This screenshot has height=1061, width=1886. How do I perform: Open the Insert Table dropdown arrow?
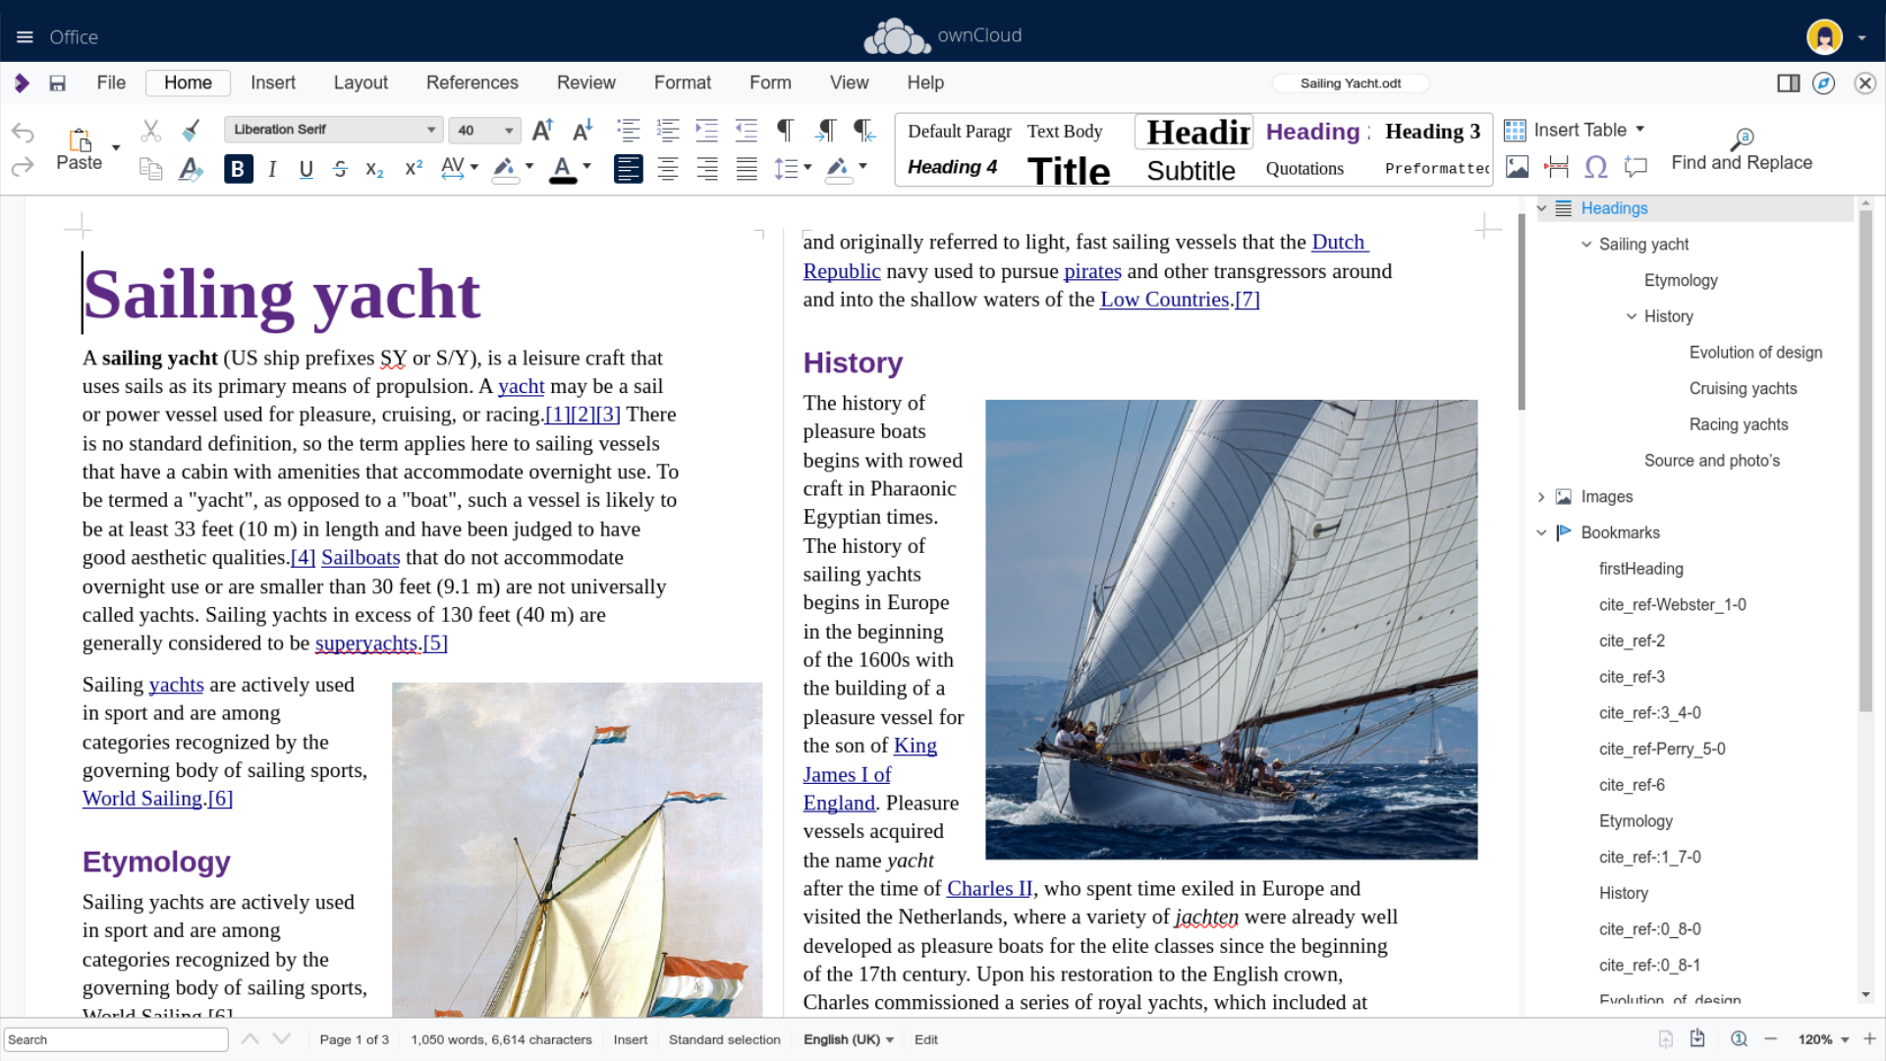point(1639,130)
